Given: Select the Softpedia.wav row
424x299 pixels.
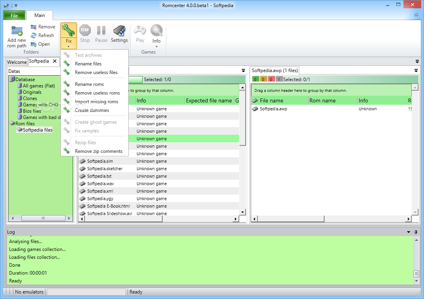Looking at the screenshot, I should (x=159, y=184).
